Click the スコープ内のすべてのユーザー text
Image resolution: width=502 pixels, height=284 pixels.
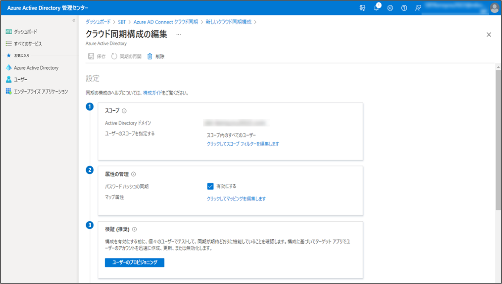[x=232, y=135]
